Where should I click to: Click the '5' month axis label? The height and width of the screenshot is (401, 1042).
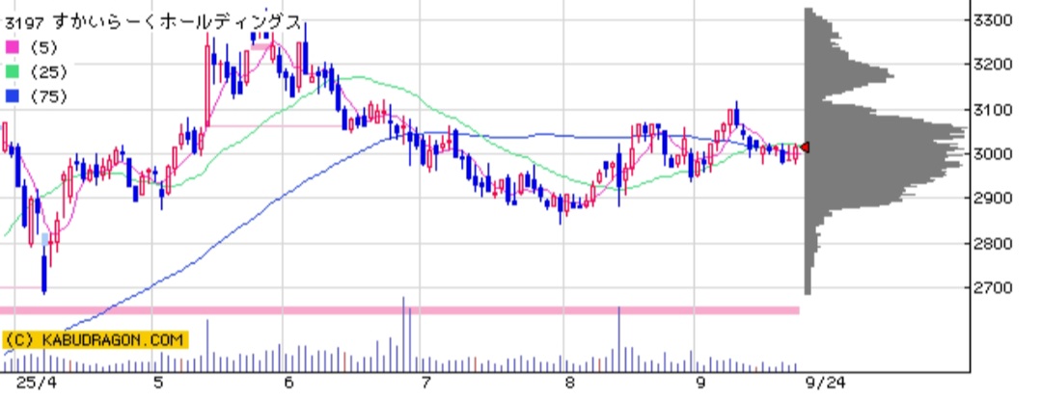158,383
